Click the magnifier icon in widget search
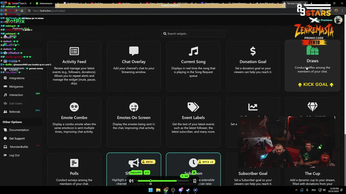346x194 pixels. [165, 34]
